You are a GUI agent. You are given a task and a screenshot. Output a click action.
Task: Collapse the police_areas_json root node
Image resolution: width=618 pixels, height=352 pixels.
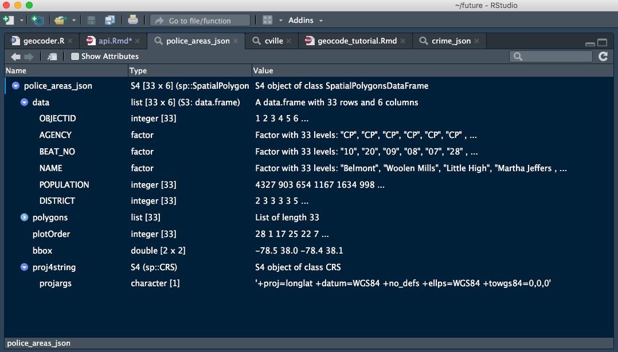tap(16, 86)
